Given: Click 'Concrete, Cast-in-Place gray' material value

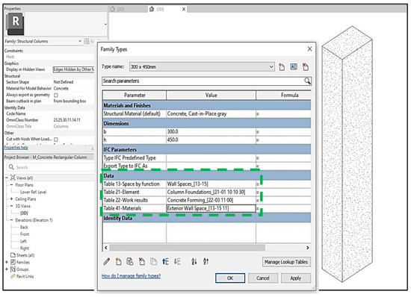Looking at the screenshot, I should click(x=197, y=114).
